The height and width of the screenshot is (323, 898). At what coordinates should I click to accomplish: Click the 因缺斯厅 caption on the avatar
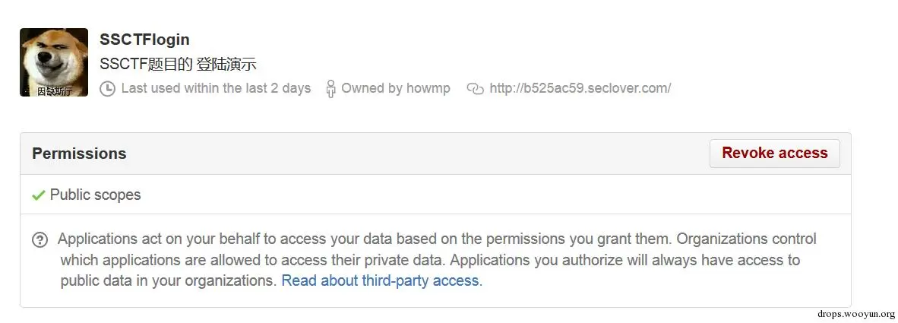pyautogui.click(x=55, y=91)
